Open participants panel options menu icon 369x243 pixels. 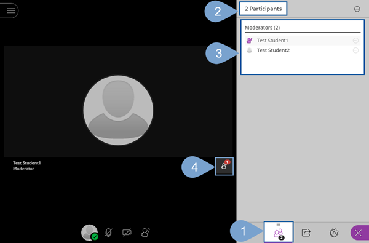coord(357,9)
